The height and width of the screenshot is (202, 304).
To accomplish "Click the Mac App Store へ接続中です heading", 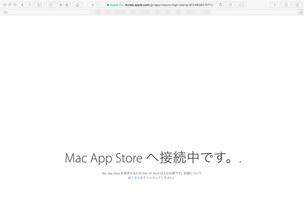I will [153, 158].
